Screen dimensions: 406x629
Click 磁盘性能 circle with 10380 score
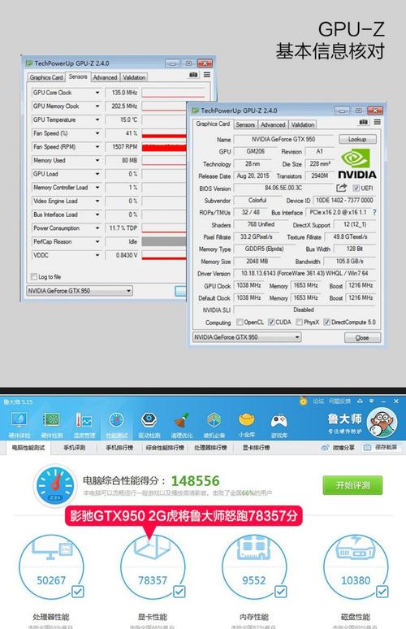click(x=356, y=566)
